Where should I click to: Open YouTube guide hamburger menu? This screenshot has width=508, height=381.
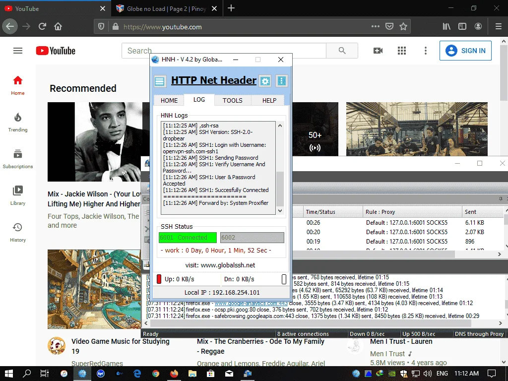click(x=18, y=51)
